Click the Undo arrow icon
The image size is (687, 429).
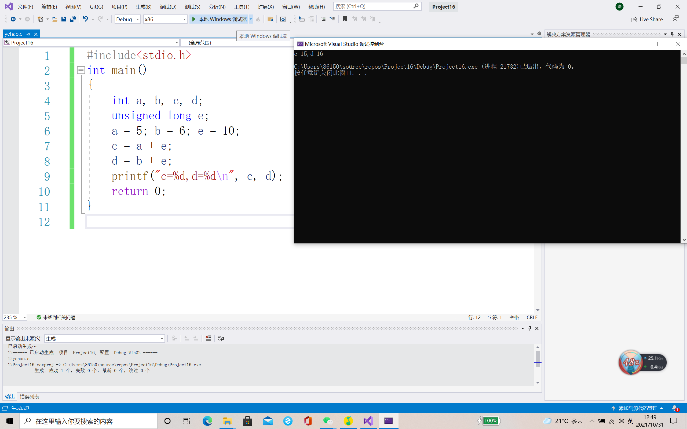[x=85, y=19]
